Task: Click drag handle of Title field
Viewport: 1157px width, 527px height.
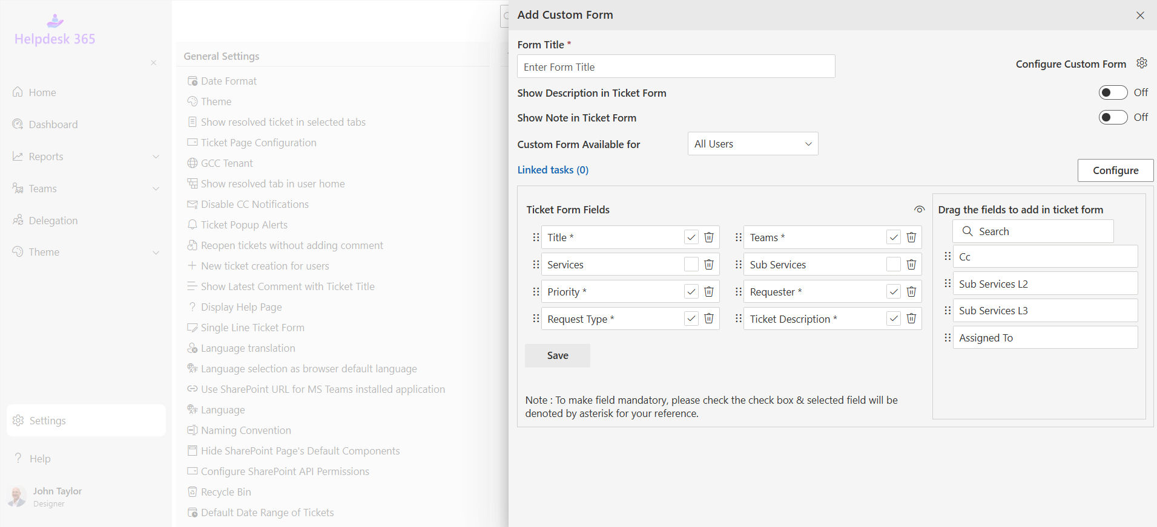Action: 536,238
